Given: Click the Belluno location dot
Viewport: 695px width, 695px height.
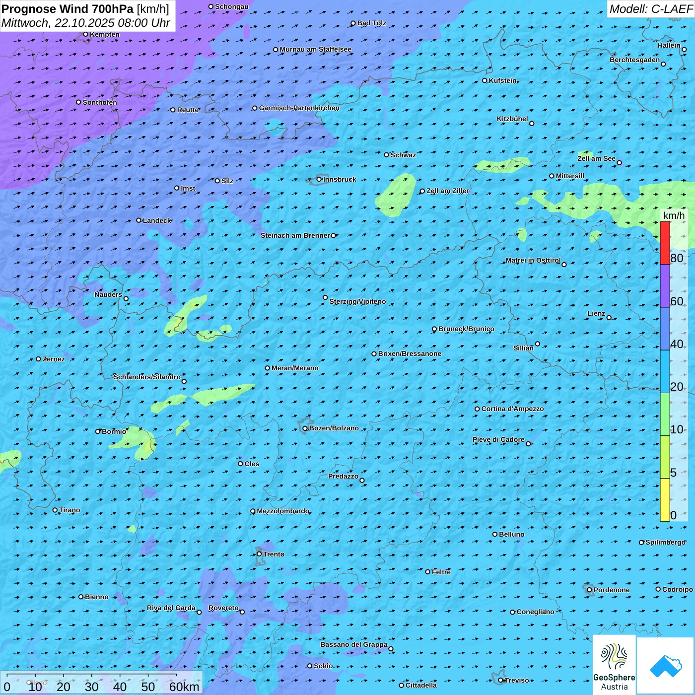Looking at the screenshot, I should tap(495, 534).
